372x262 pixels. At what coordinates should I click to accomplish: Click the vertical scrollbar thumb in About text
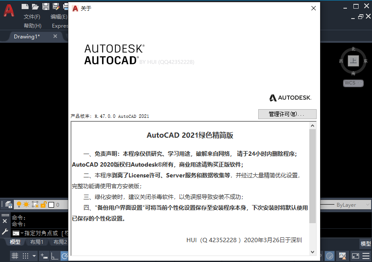(312, 176)
